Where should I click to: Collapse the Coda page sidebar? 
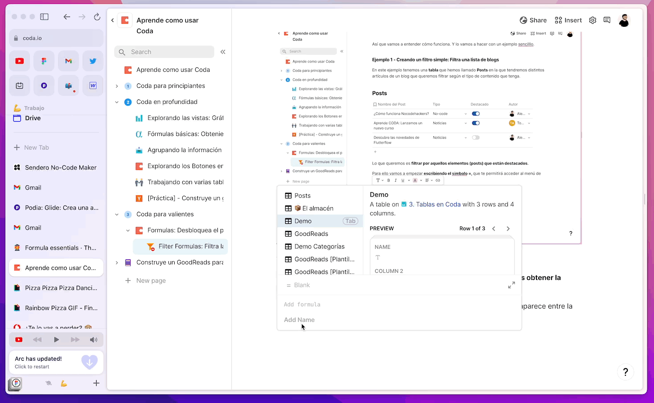223,52
